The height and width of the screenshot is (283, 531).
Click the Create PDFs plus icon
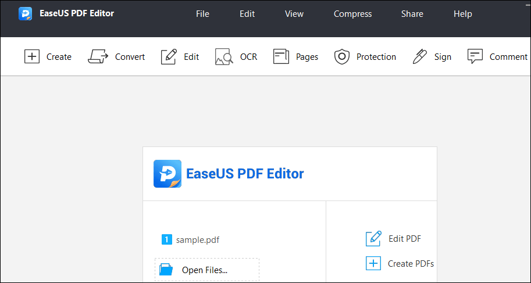pyautogui.click(x=373, y=263)
